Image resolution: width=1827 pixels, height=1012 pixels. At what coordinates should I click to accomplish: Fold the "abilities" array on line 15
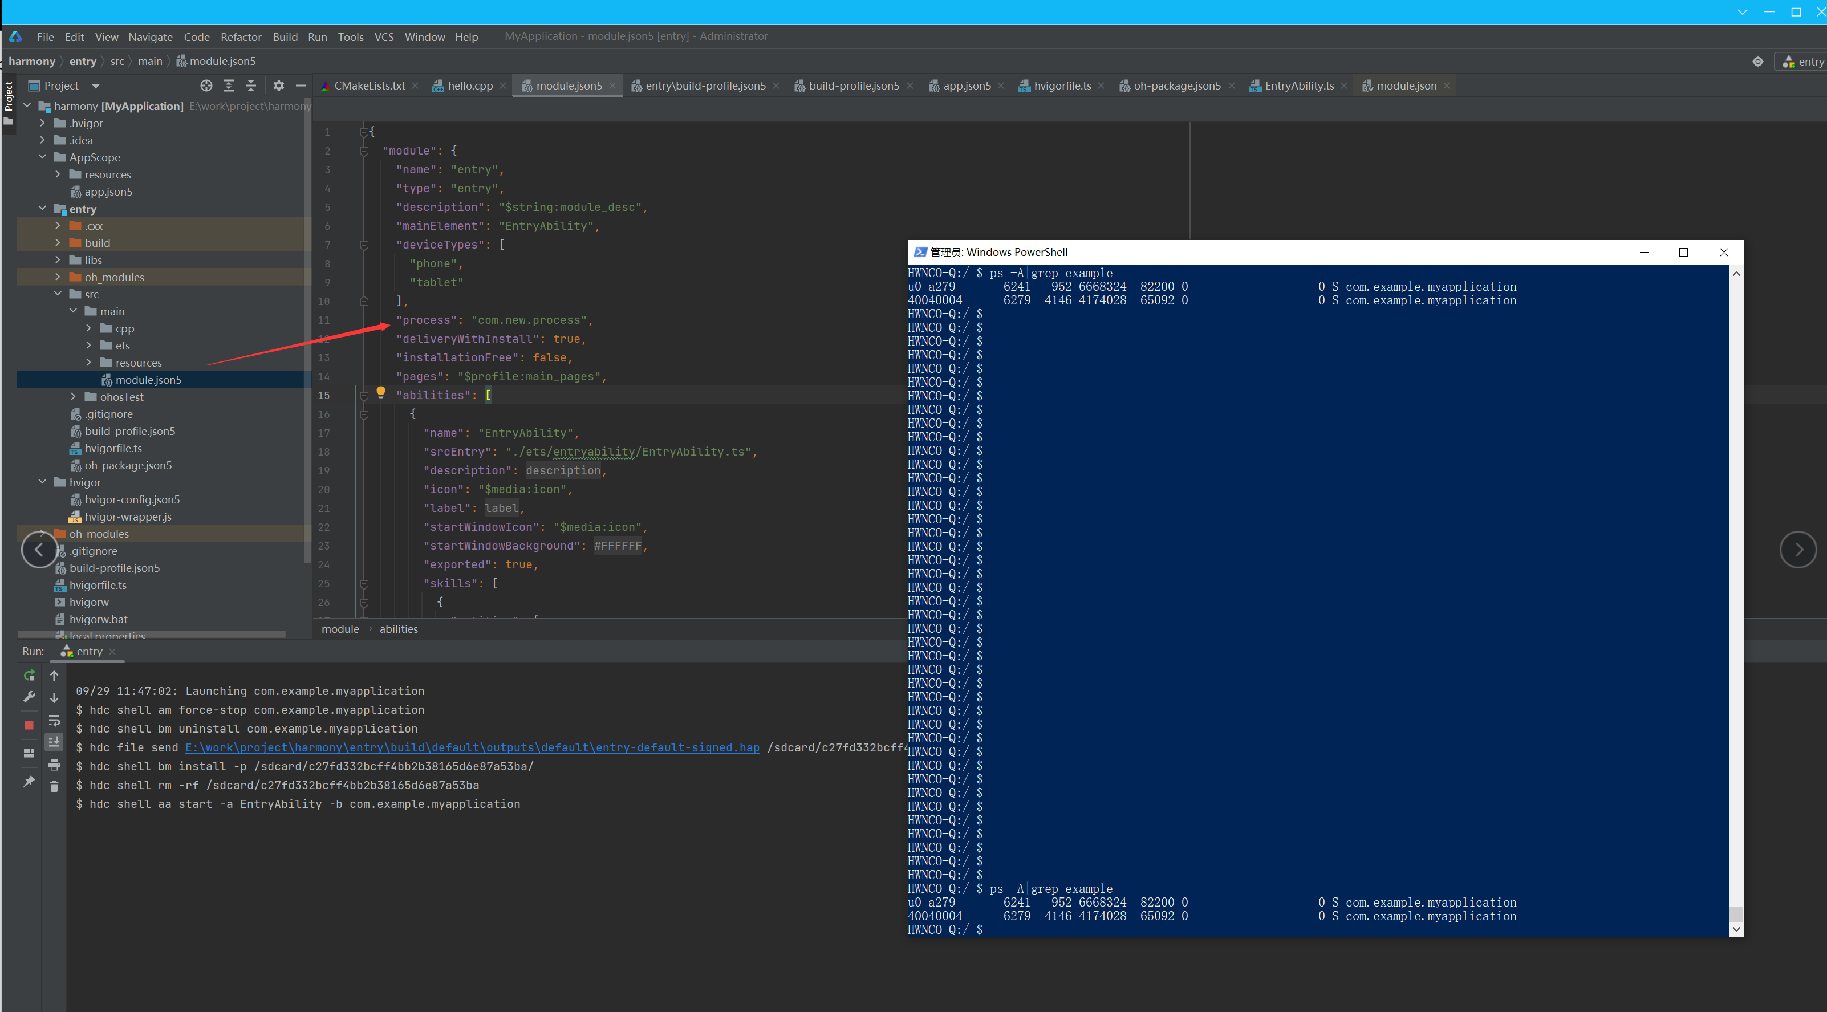(x=364, y=395)
